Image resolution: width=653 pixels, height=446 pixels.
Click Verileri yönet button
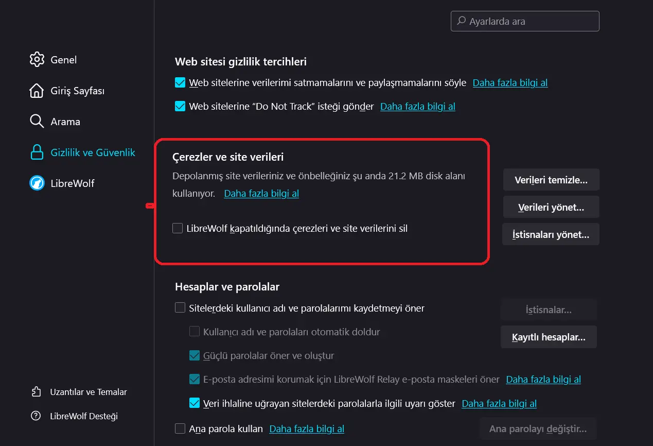point(551,207)
